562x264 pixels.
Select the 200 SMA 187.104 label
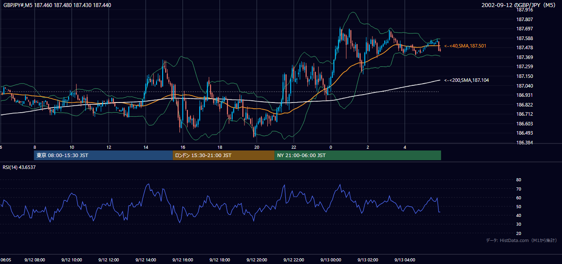pyautogui.click(x=467, y=80)
